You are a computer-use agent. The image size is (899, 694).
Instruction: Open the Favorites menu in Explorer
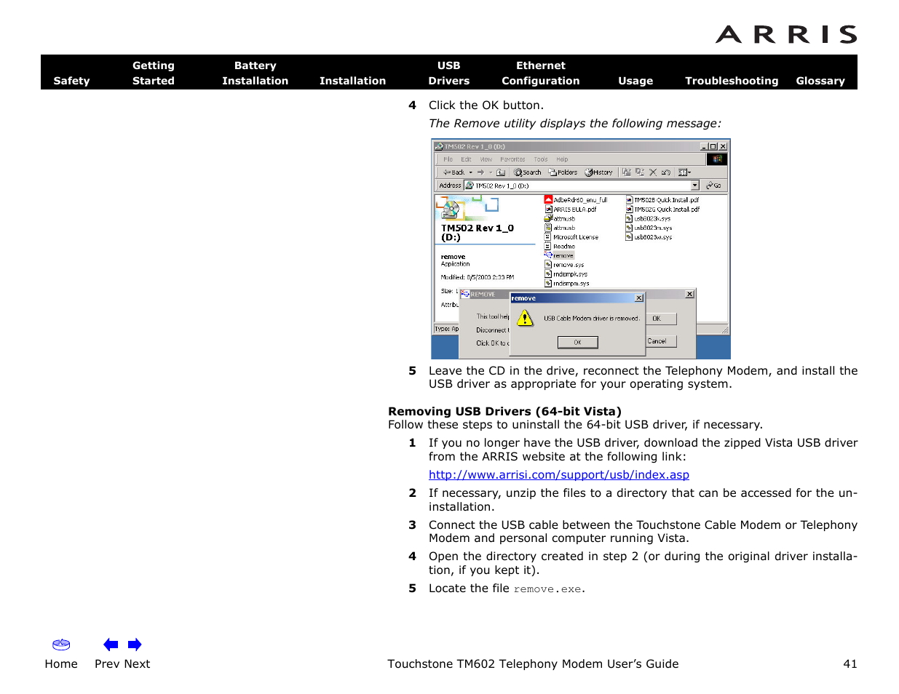[x=512, y=159]
